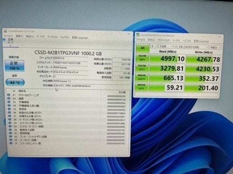Click the interface field showing NVM Express
The height and width of the screenshot is (174, 233).
click(71, 68)
